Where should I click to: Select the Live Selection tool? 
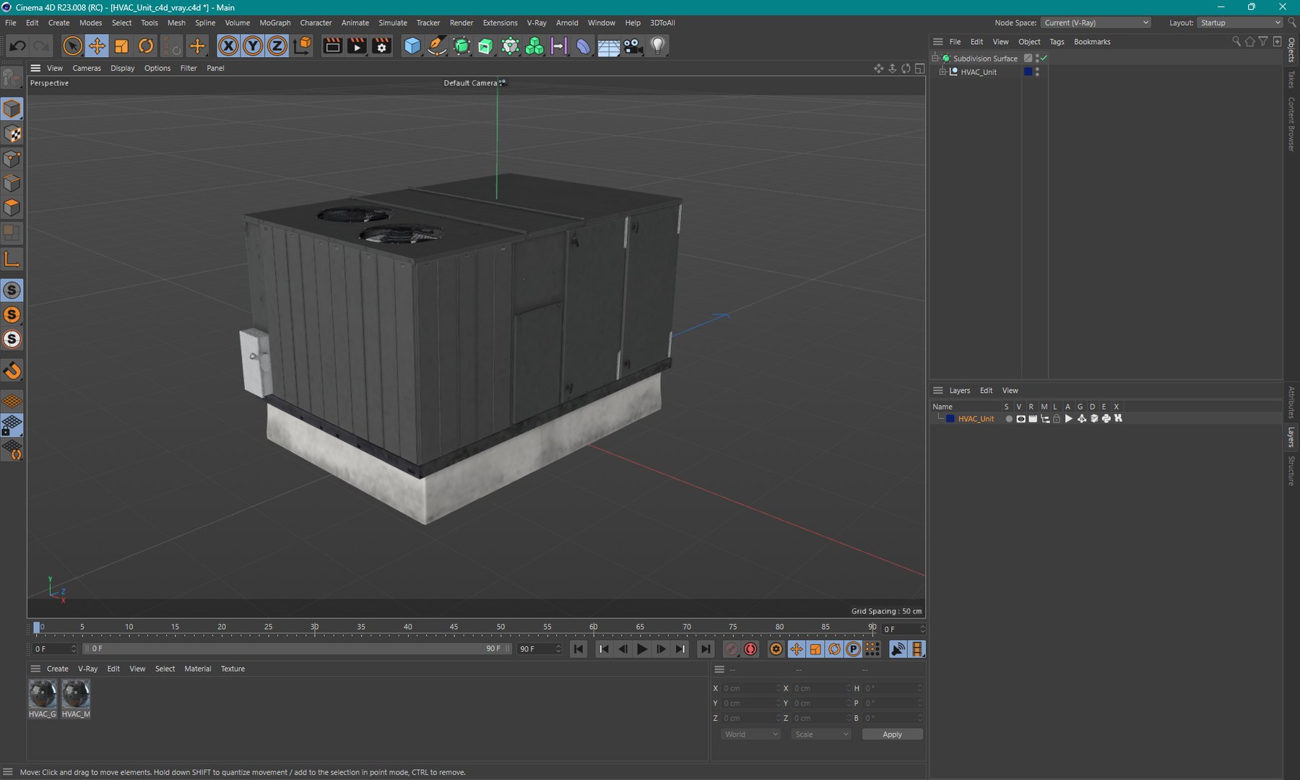click(x=72, y=46)
